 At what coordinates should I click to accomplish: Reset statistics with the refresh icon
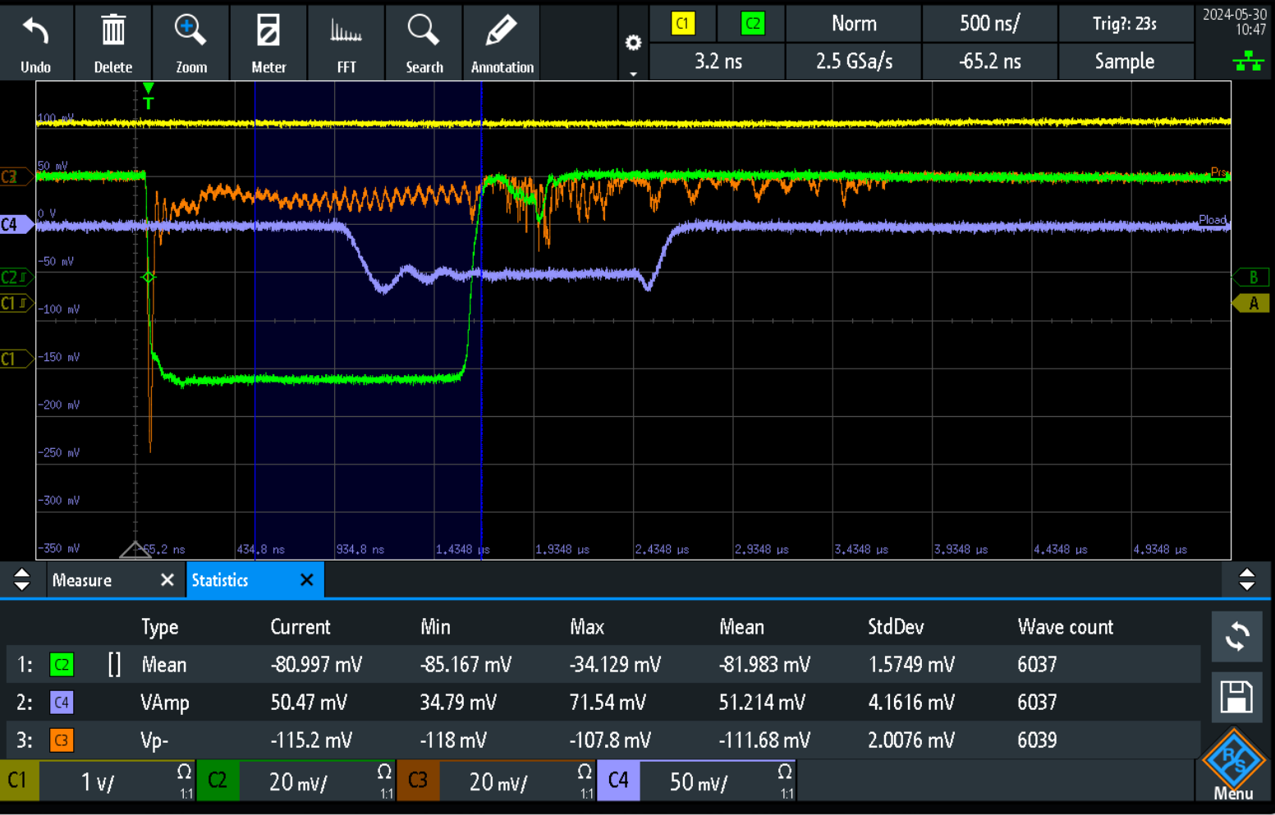coord(1236,637)
